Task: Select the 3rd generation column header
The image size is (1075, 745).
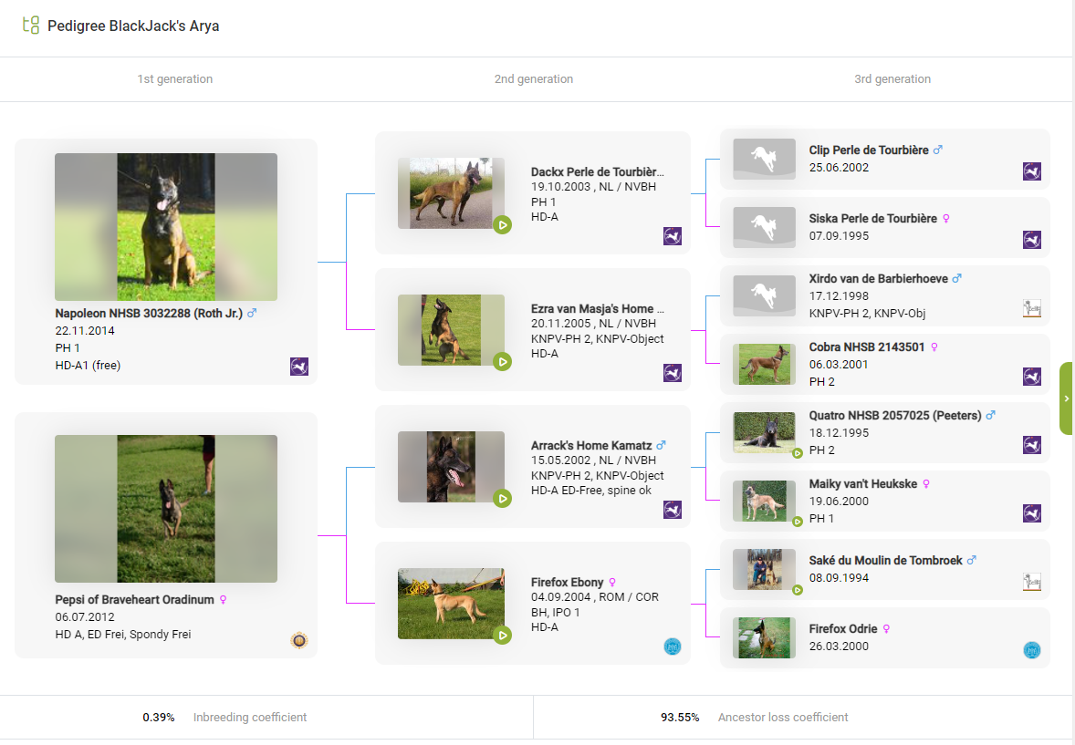Action: pos(892,79)
